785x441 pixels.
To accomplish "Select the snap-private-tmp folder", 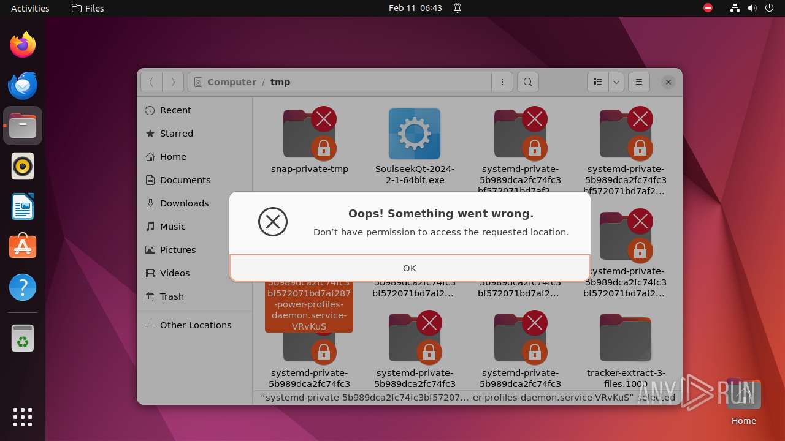I will (x=310, y=141).
